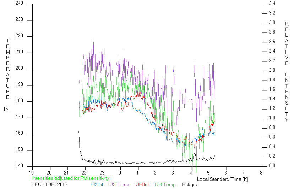Image resolution: width=294 pixels, height=189 pixels.
Task: Click the 'O2 Temp.' legend label
Action: coord(120,184)
